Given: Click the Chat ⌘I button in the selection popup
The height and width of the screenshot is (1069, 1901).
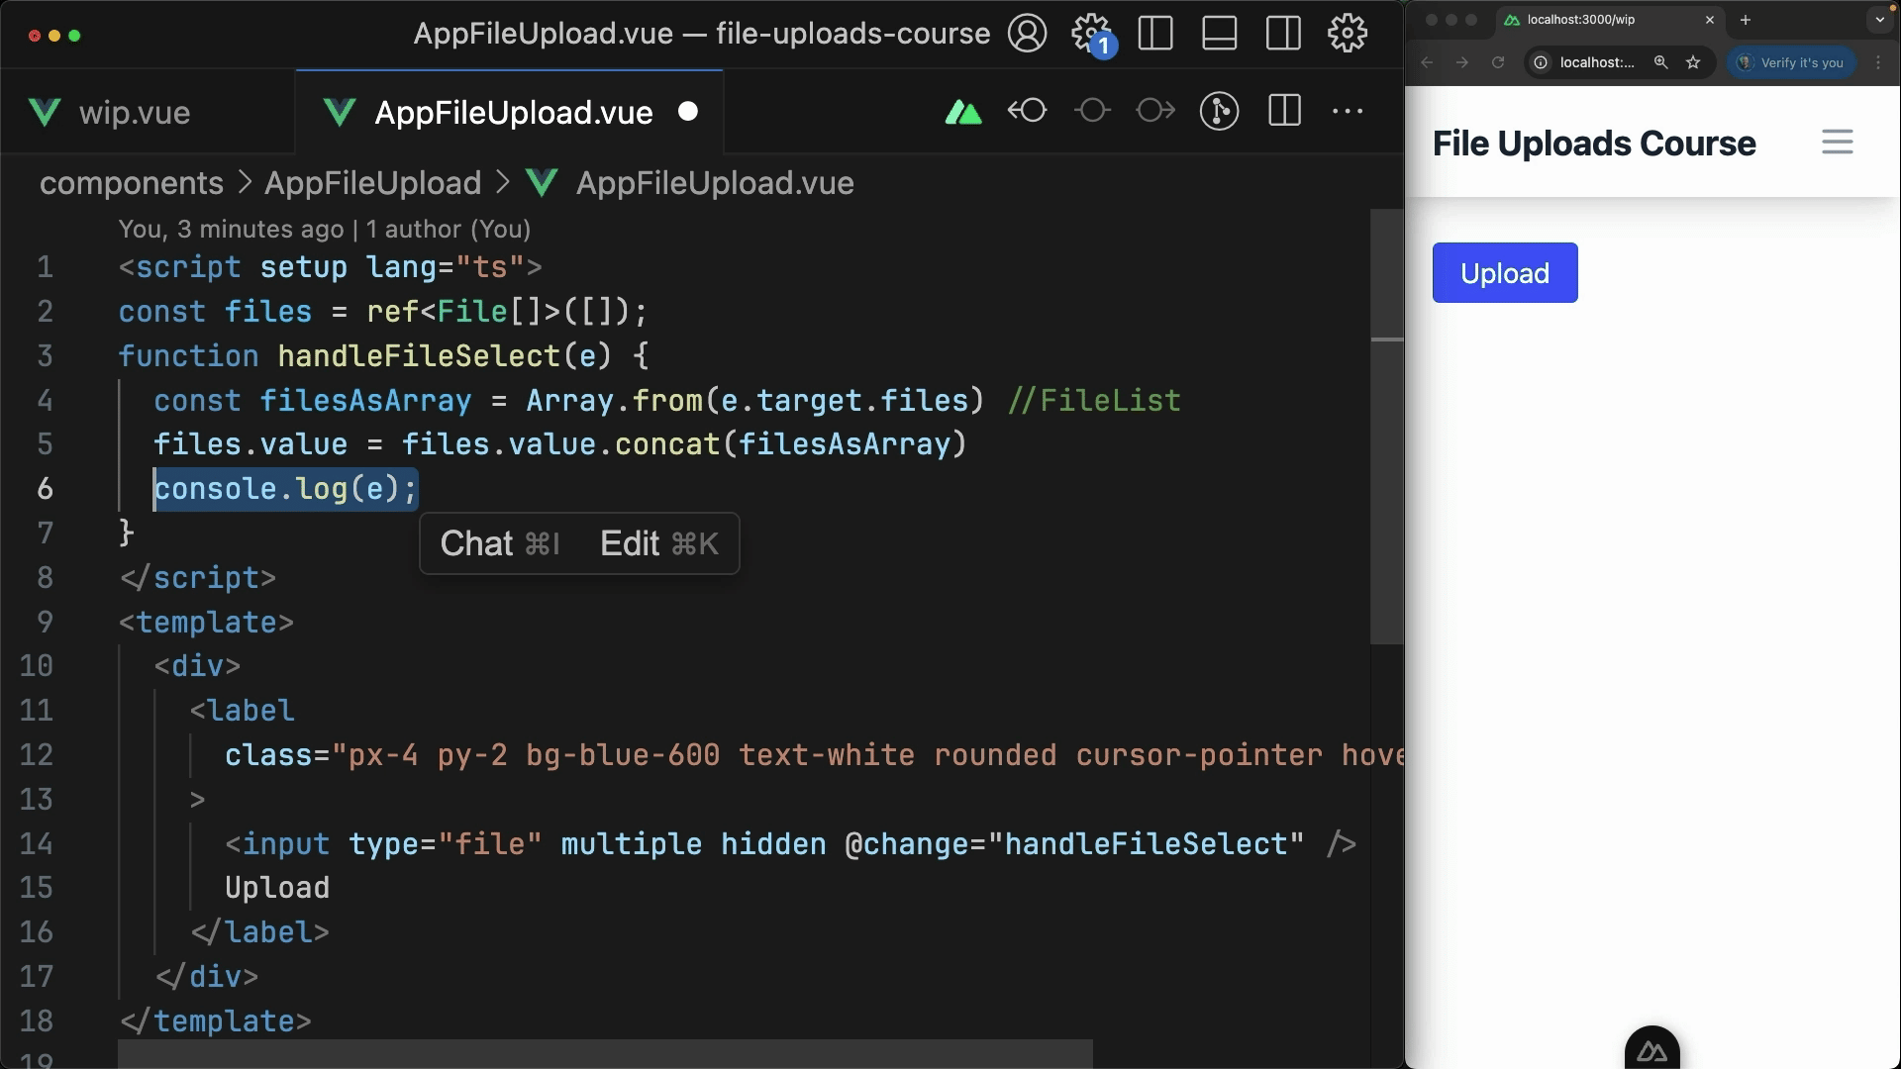Looking at the screenshot, I should (x=500, y=543).
